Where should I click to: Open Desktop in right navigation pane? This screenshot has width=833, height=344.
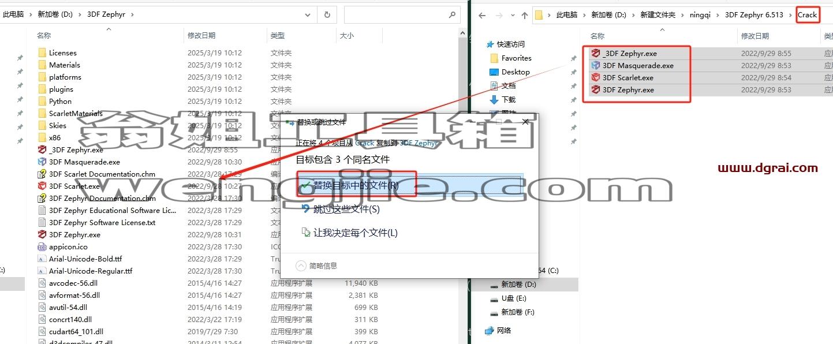click(x=516, y=72)
